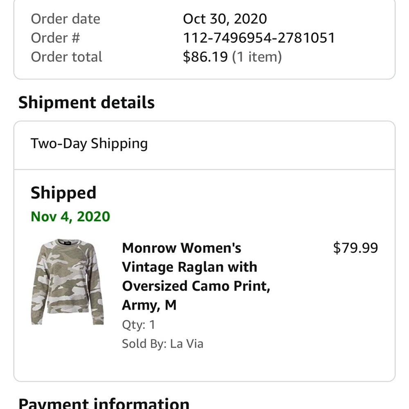Click the Shipped status text
This screenshot has height=409, width=409.
(63, 192)
